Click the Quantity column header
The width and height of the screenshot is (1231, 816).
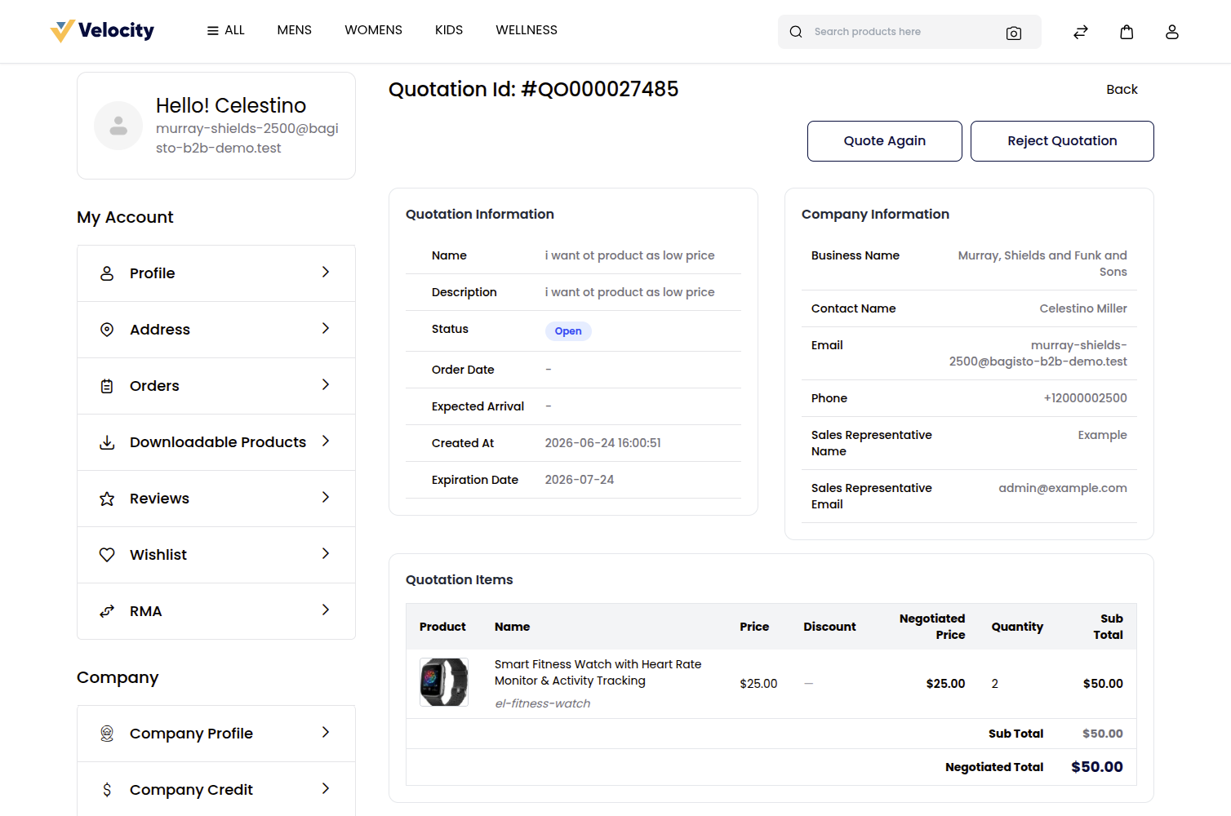[1017, 627]
